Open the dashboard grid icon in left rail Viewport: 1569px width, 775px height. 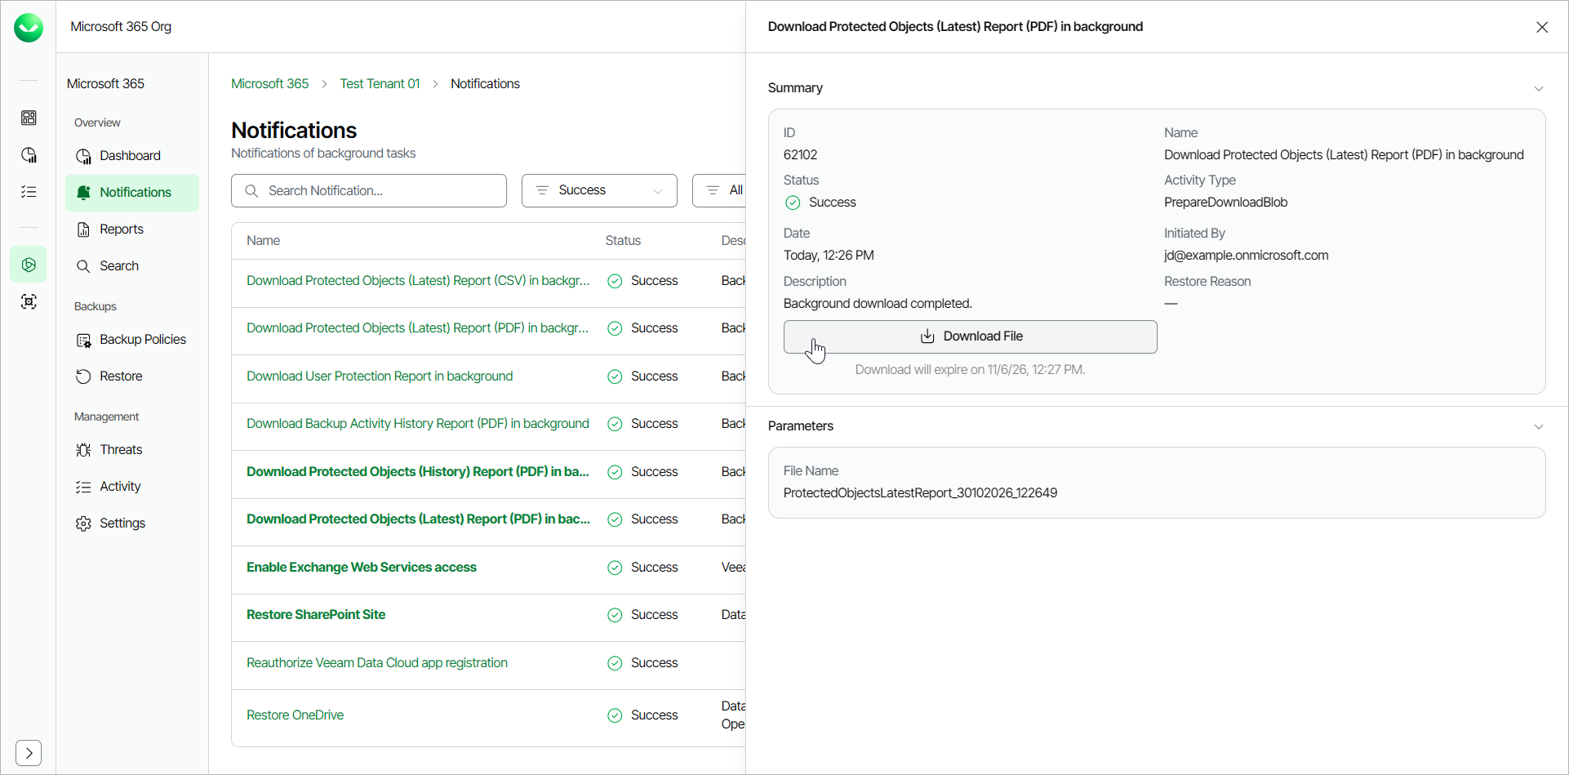29,118
